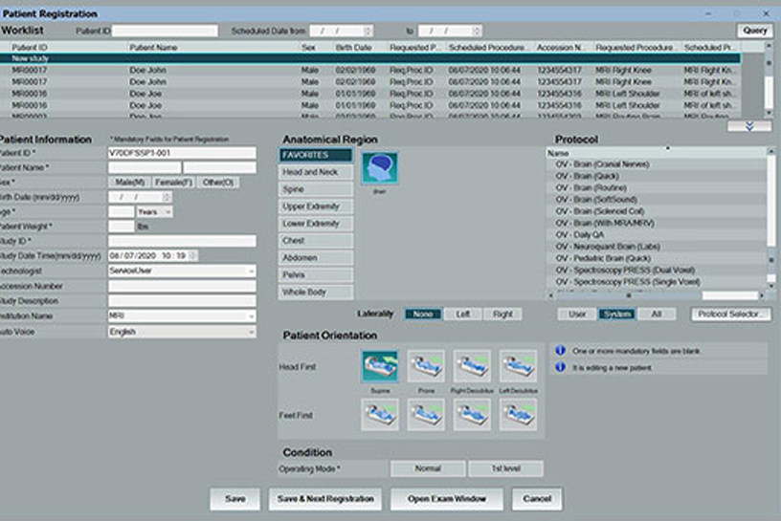781x521 pixels.
Task: Click the Patient Weight input field
Action: pos(121,227)
